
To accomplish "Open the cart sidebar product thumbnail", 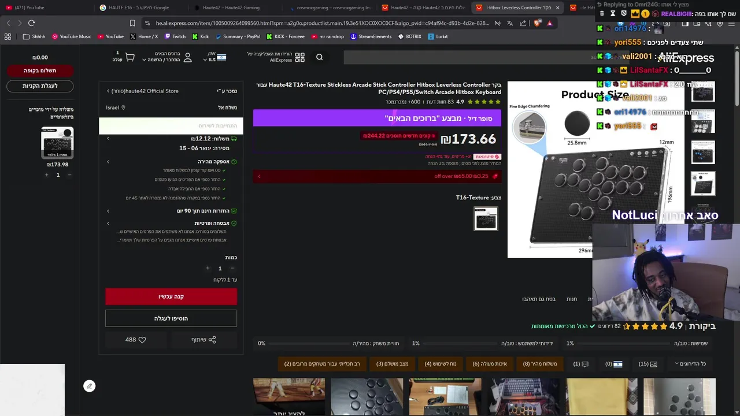I will (57, 142).
